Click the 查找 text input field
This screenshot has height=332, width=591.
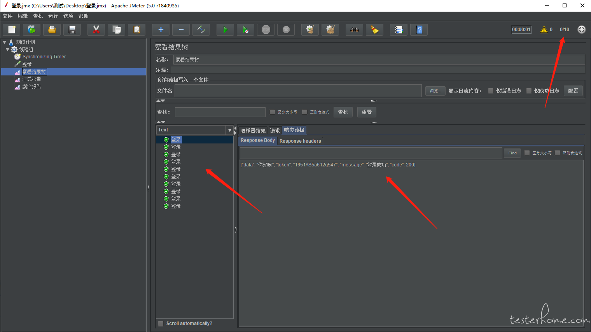[220, 112]
